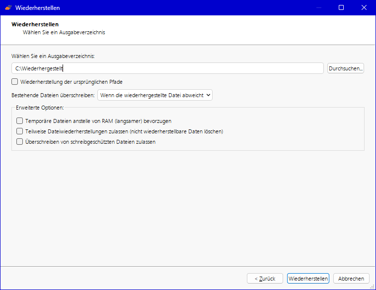
Task: Click the 'Erweiterte Optionen:' group label
Action: (40, 108)
